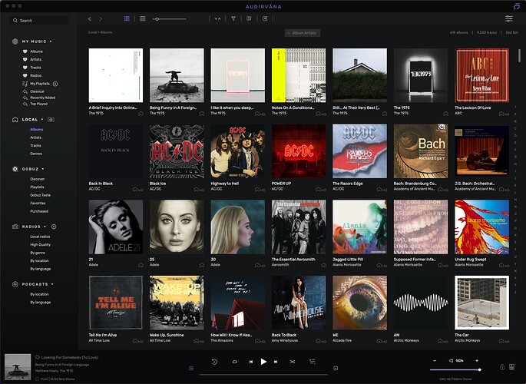The image size is (526, 384).
Task: Click the My Music disc icon
Action: (x=15, y=41)
